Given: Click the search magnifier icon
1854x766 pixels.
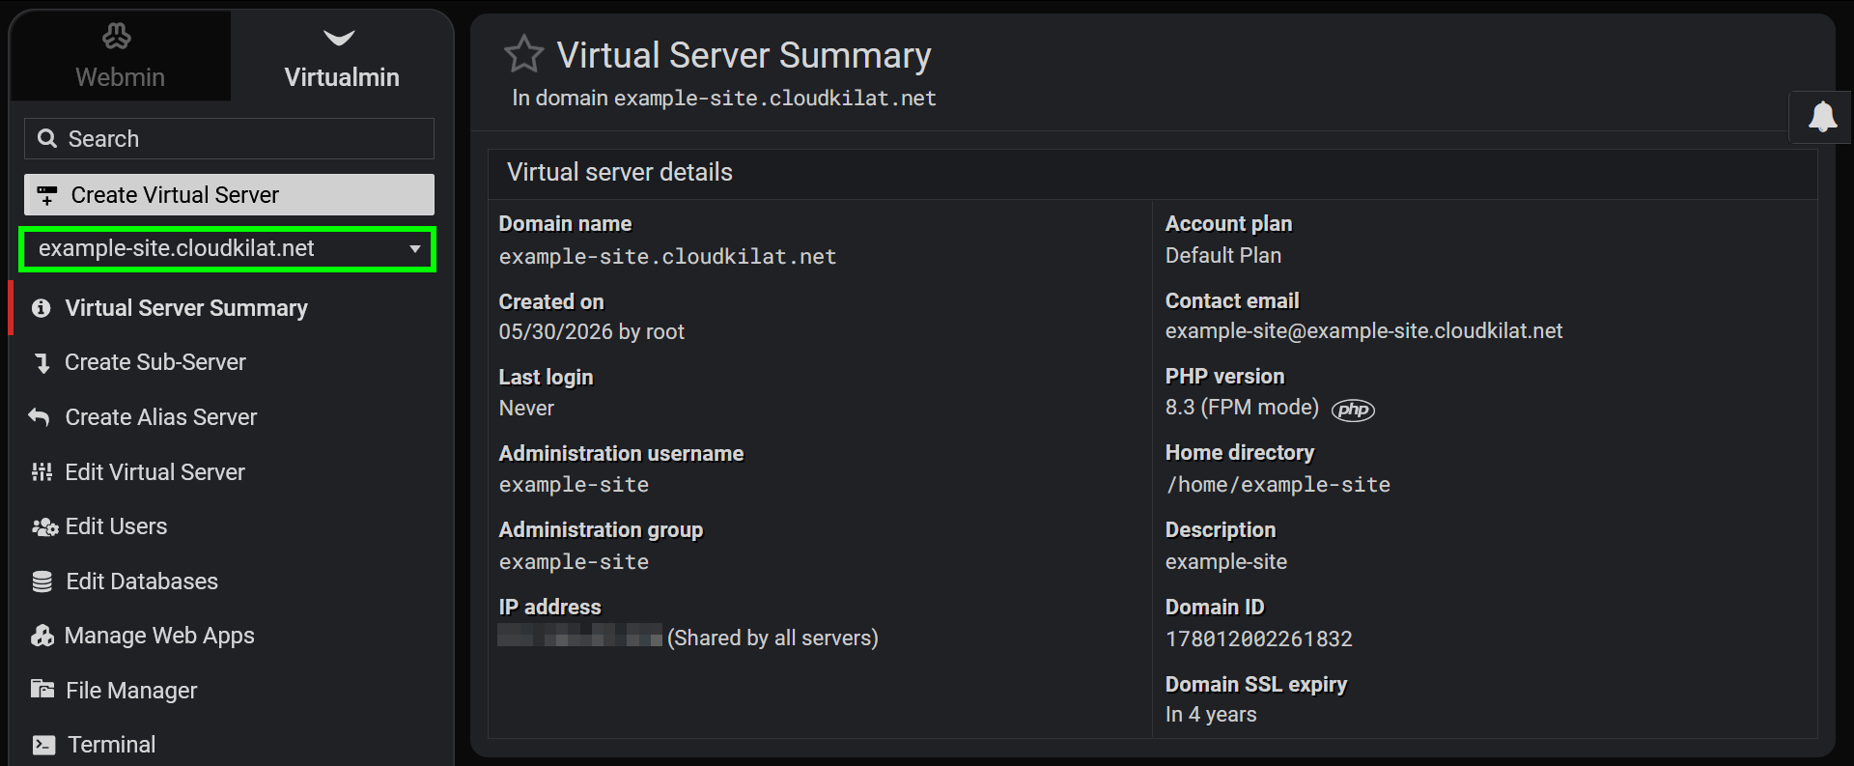Looking at the screenshot, I should tap(46, 139).
